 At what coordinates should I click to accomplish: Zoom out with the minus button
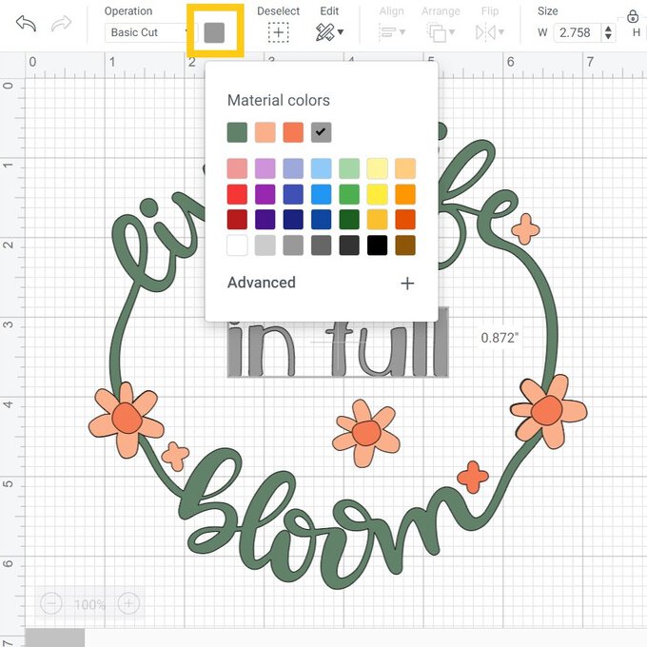point(51,603)
